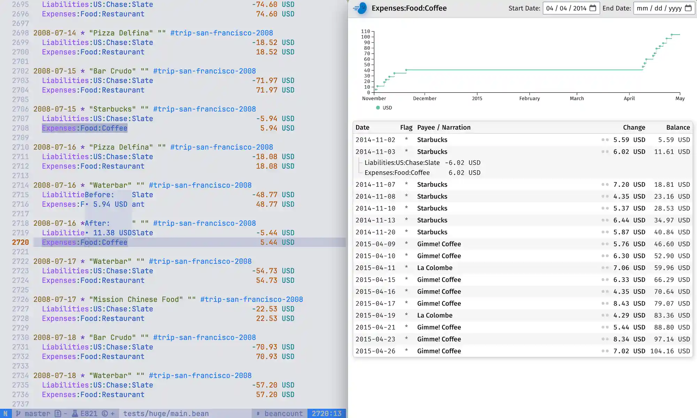Click the flask diagnostics icon
The image size is (697, 418).
[x=75, y=413]
